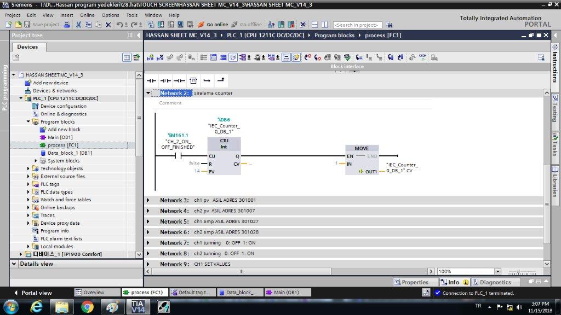Open TIA V14 in the taskbar
This screenshot has width=561, height=315.
[x=138, y=307]
